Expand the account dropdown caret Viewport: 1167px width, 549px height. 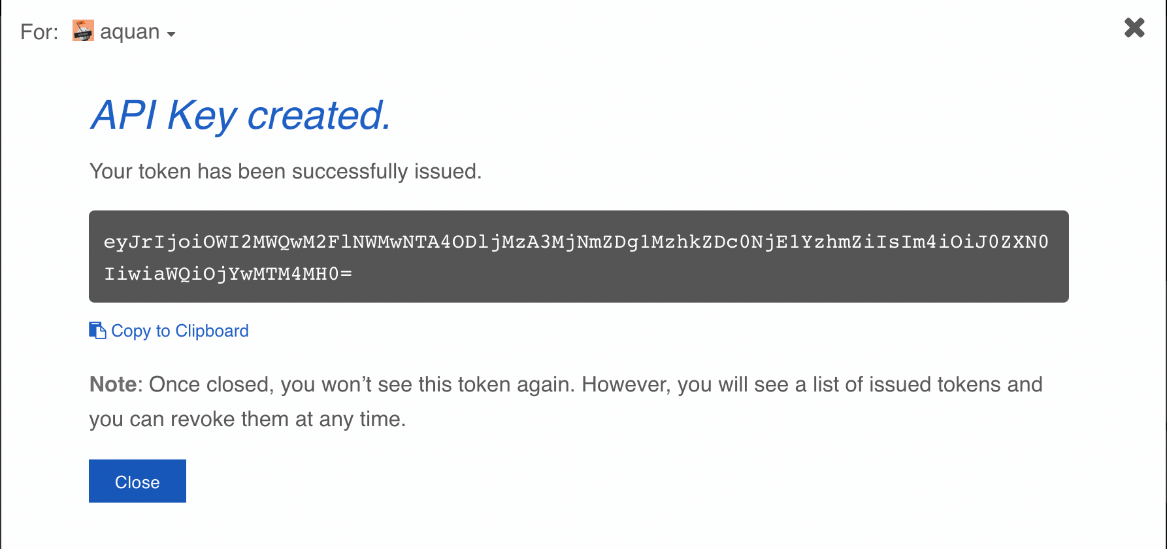171,34
